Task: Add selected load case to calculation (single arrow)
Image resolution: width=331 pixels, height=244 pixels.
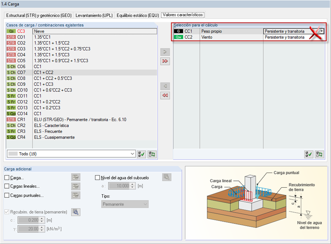Action: (x=165, y=52)
